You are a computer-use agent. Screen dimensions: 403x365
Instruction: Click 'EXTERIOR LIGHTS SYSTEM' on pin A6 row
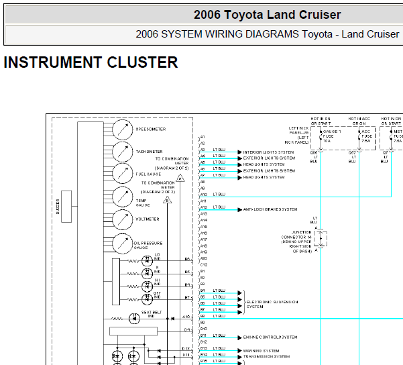click(x=269, y=171)
